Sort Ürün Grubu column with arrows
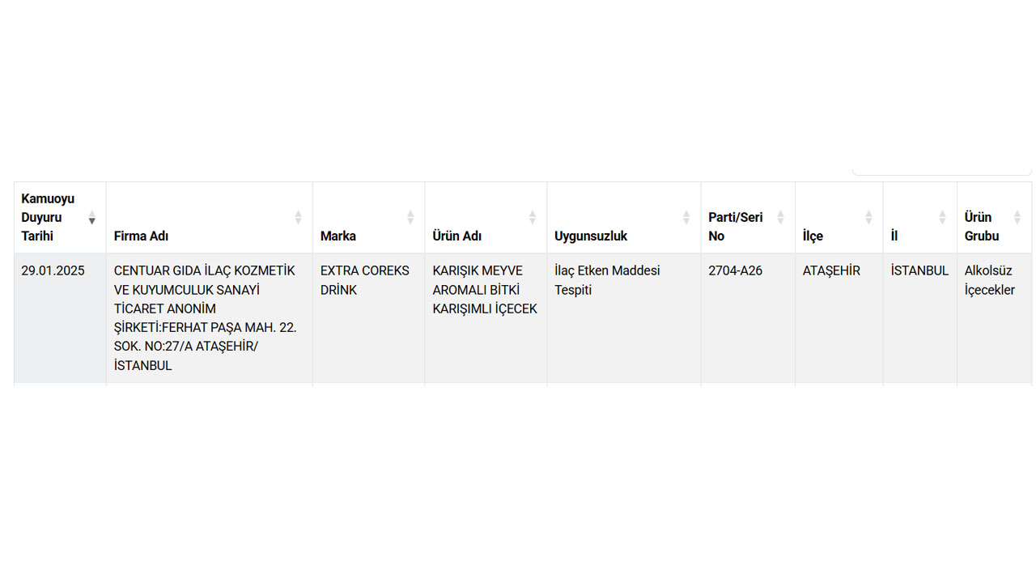Viewport: 1036px width, 583px height. 1017,217
